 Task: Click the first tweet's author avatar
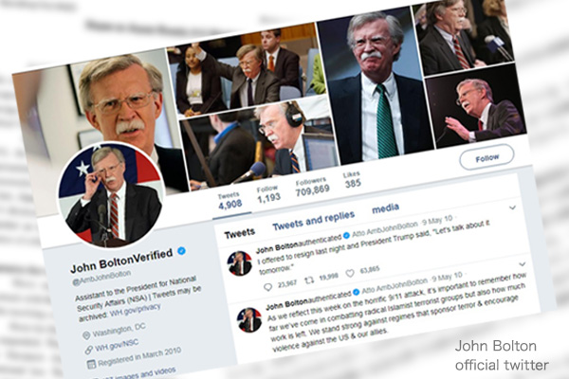[x=239, y=263]
